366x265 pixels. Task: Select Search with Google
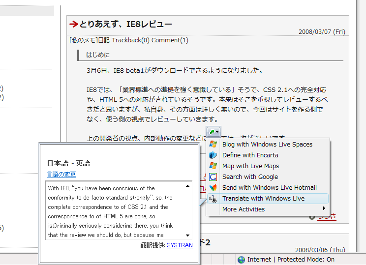268,177
